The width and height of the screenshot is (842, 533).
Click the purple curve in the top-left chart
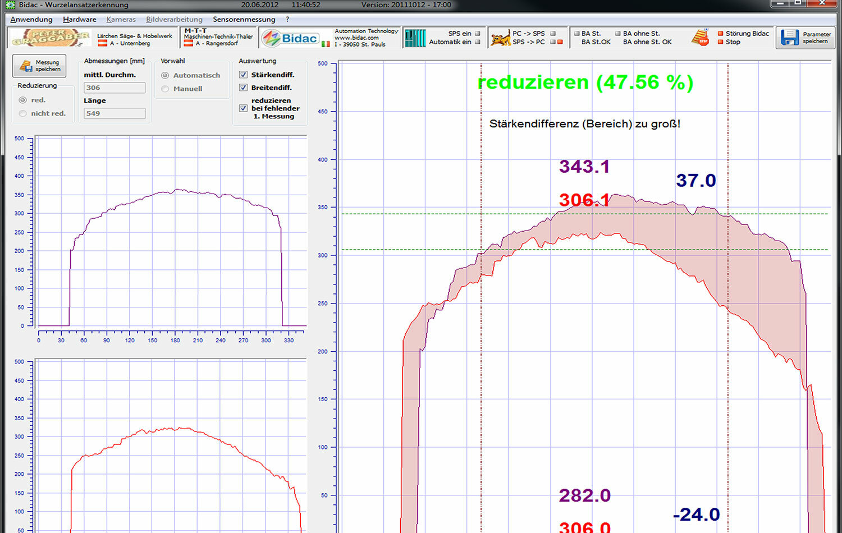pyautogui.click(x=179, y=191)
